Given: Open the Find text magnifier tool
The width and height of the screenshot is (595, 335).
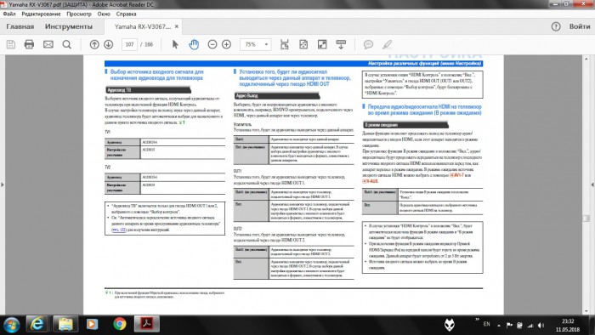Looking at the screenshot, I should click(x=67, y=44).
